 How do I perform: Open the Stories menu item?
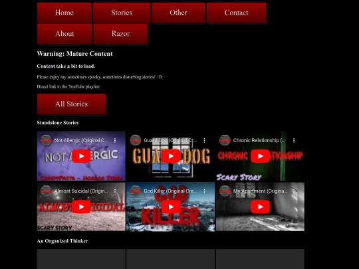[x=122, y=13]
